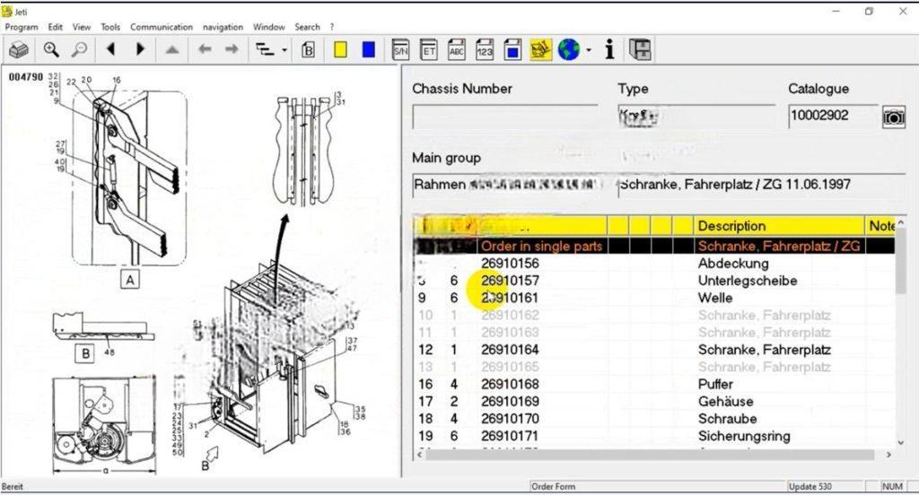Expand the tree structure dropdown arrow
This screenshot has height=495, width=919.
[284, 50]
